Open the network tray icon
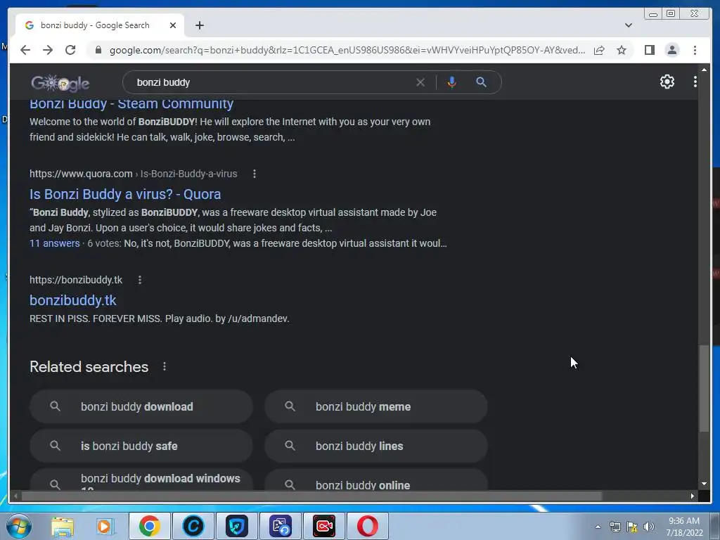 [615, 527]
